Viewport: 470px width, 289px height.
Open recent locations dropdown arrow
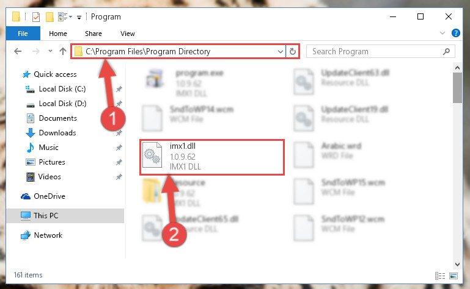click(x=50, y=51)
